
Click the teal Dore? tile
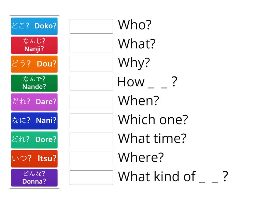[x=34, y=140]
